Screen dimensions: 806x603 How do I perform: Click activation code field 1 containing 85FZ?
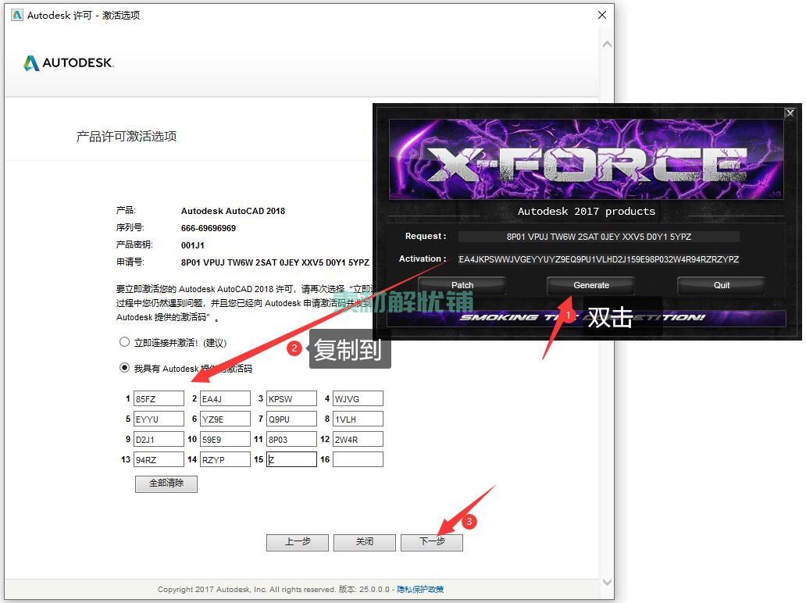coord(159,398)
